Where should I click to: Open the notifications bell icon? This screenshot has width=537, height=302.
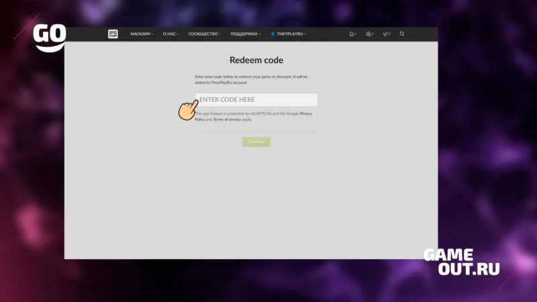[x=352, y=34]
